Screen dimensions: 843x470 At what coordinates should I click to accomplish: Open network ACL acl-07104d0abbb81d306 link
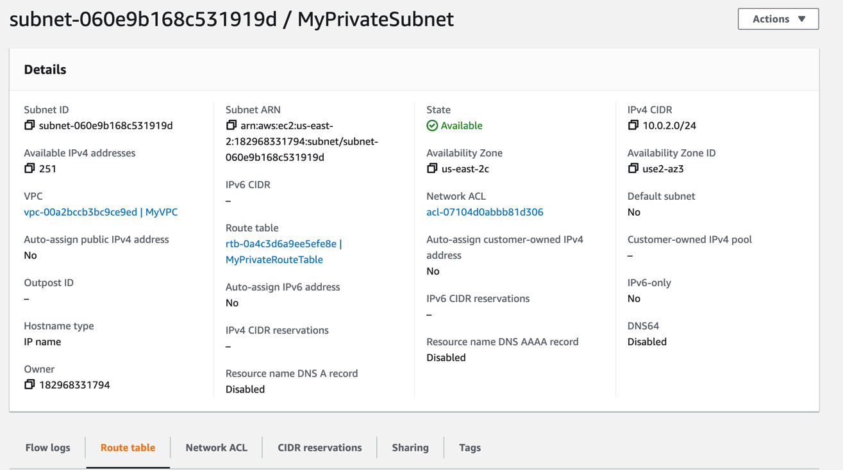pos(485,212)
